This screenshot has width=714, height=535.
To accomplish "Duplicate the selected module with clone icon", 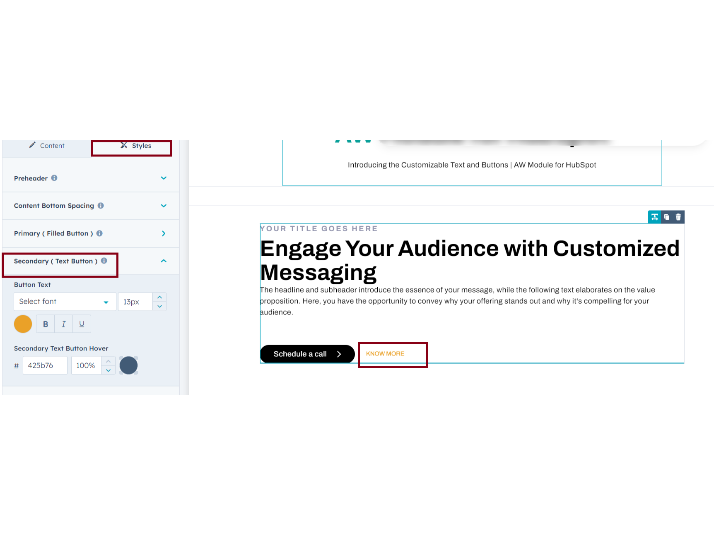I will 666,217.
